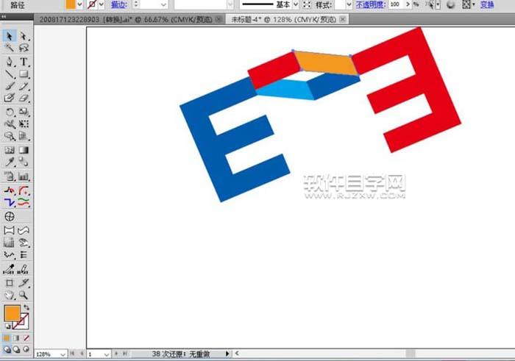Viewport: 515px width, 361px height.
Task: Switch paint mode to Gradient
Action: 17,337
